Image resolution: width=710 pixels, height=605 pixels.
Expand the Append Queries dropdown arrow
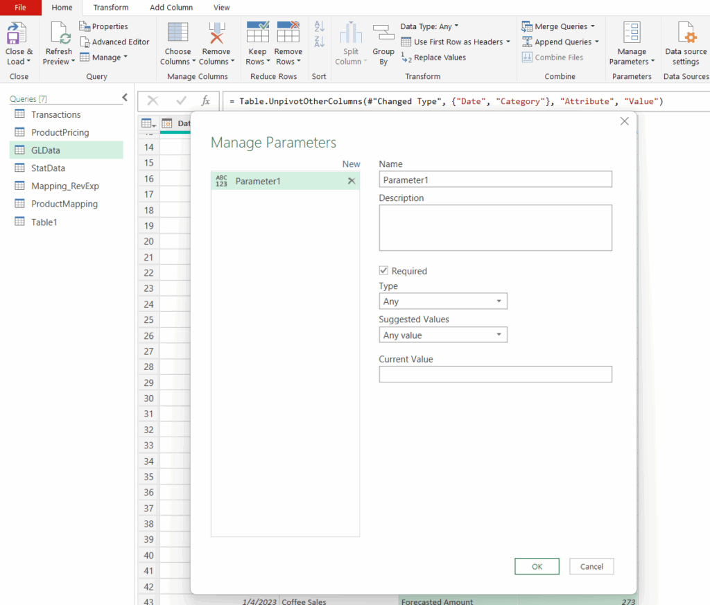[x=597, y=42]
